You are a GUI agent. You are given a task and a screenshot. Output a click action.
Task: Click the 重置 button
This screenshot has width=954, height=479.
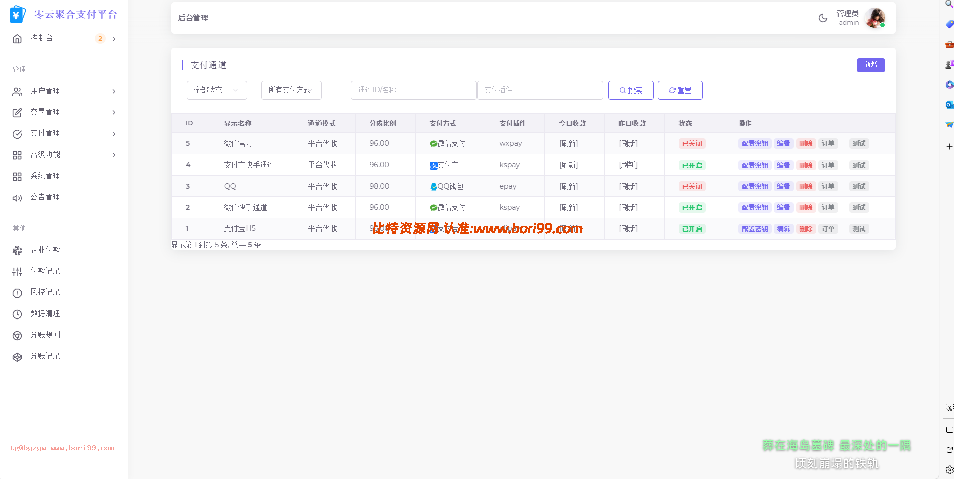680,90
